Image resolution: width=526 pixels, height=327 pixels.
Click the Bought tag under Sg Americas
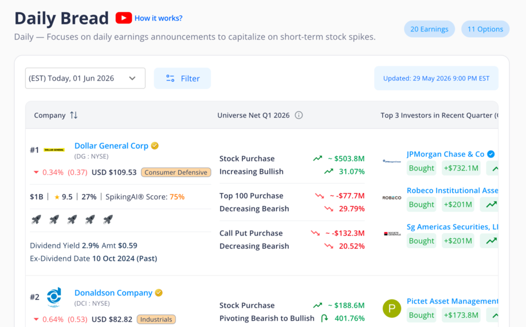coord(421,241)
